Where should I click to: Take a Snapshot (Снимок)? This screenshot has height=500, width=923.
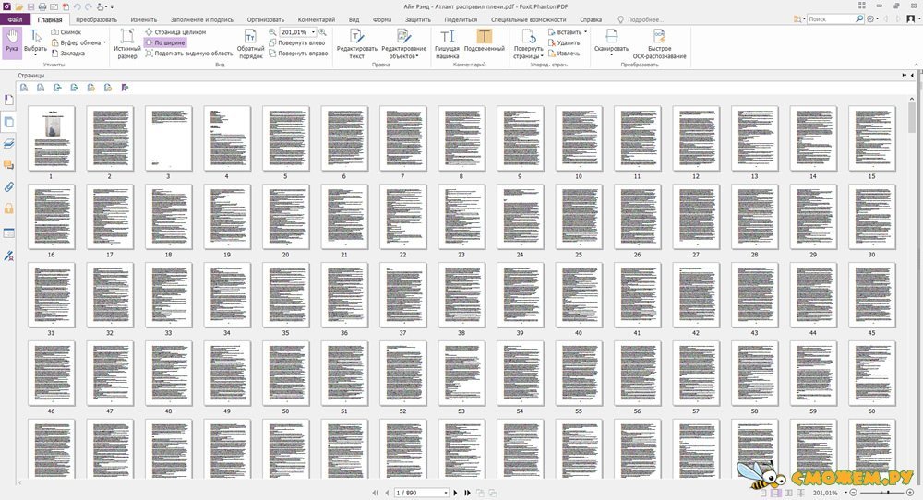click(x=70, y=31)
